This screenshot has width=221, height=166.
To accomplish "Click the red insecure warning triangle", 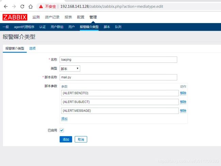I will tap(41, 6).
